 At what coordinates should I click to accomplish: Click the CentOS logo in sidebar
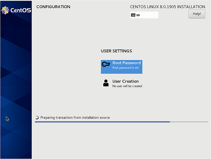(16, 10)
